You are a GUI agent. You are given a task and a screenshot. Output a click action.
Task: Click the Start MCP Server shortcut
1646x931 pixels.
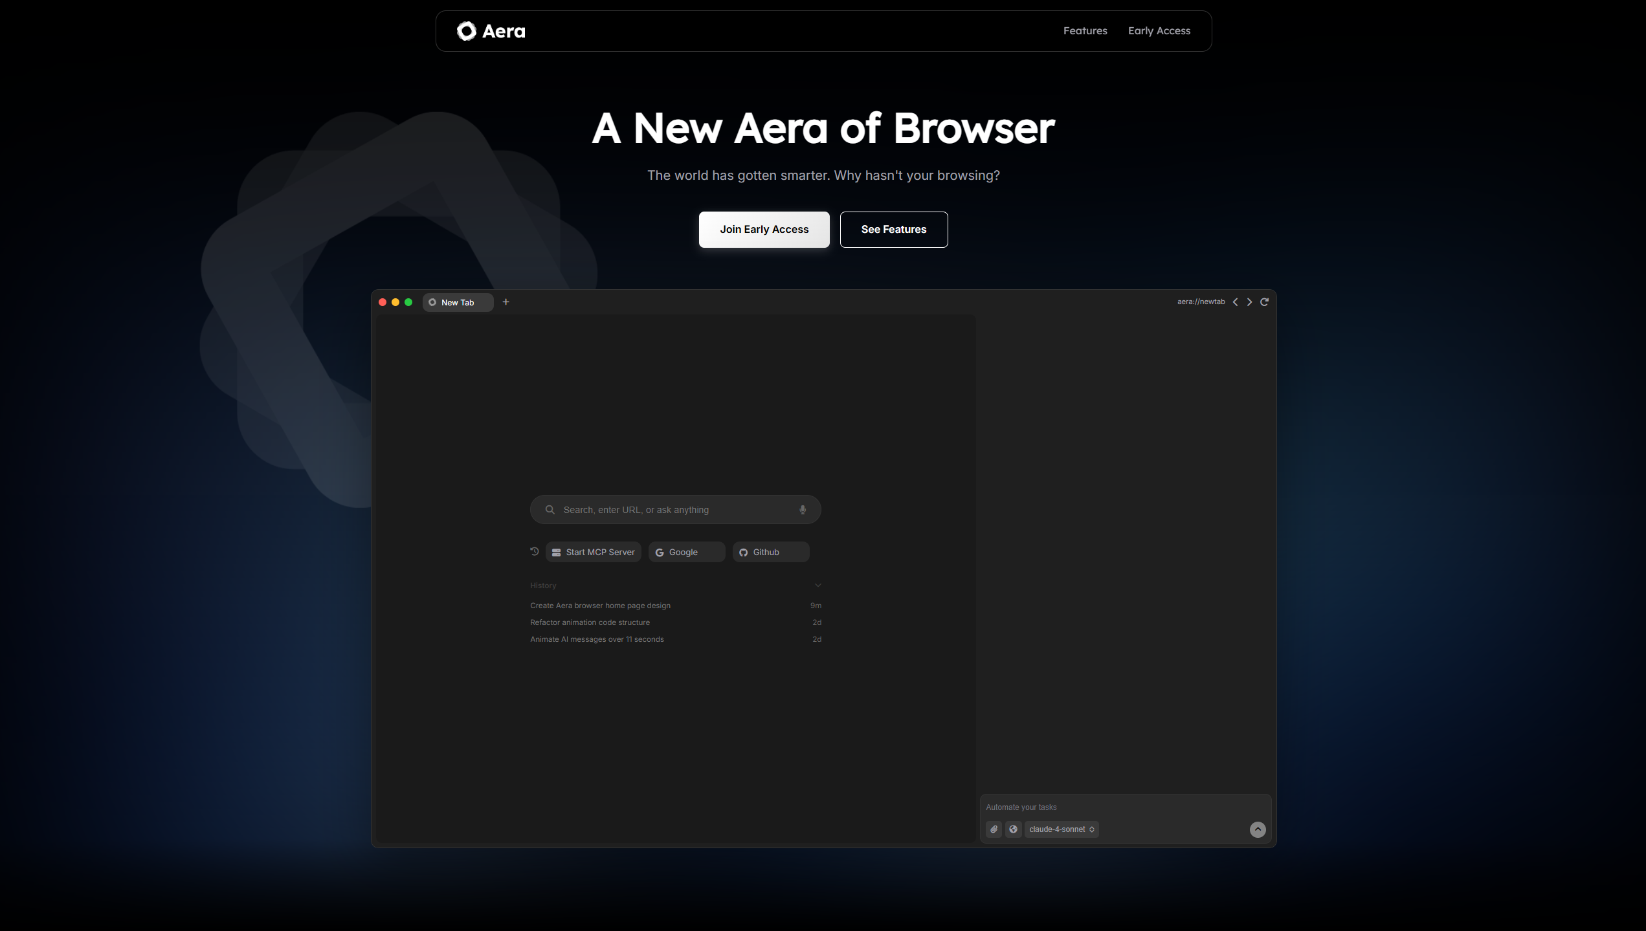593,552
